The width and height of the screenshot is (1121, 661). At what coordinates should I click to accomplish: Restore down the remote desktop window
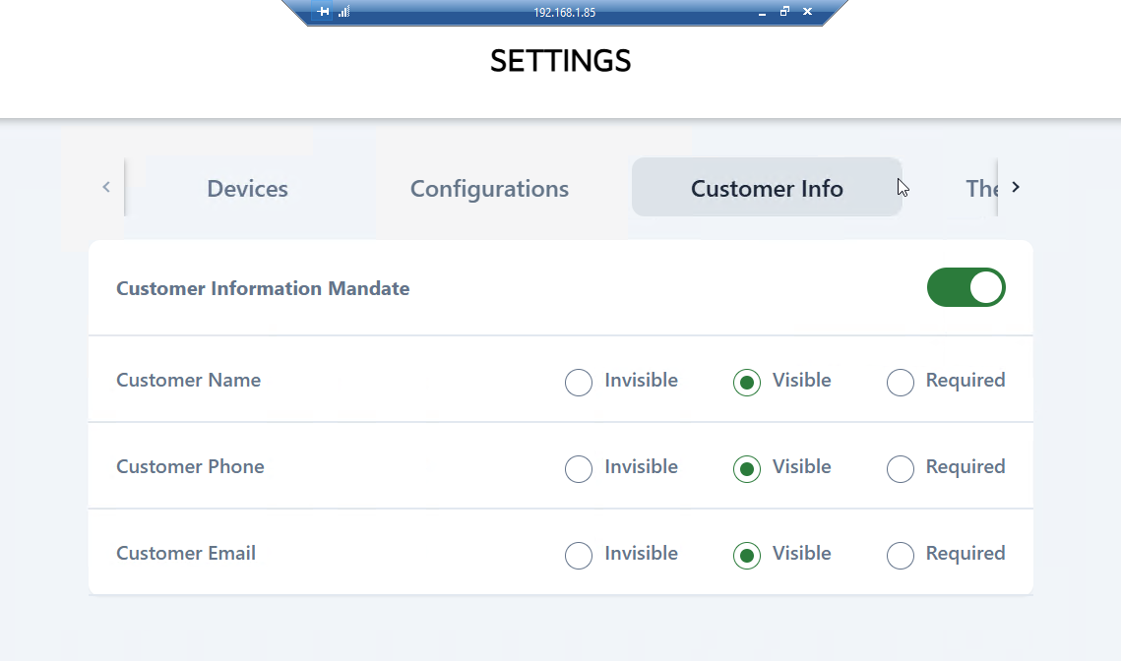click(x=784, y=12)
